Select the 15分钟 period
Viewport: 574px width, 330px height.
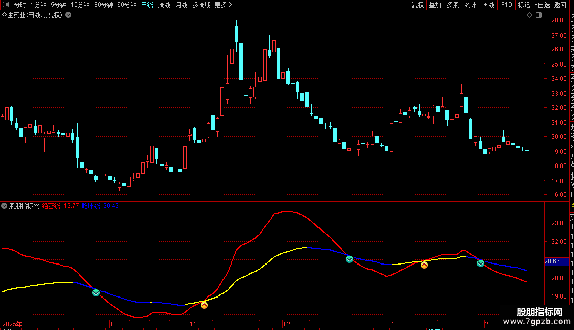pyautogui.click(x=80, y=5)
